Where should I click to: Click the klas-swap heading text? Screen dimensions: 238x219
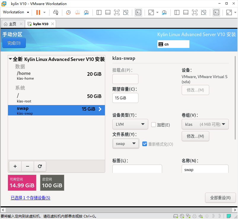[124, 58]
